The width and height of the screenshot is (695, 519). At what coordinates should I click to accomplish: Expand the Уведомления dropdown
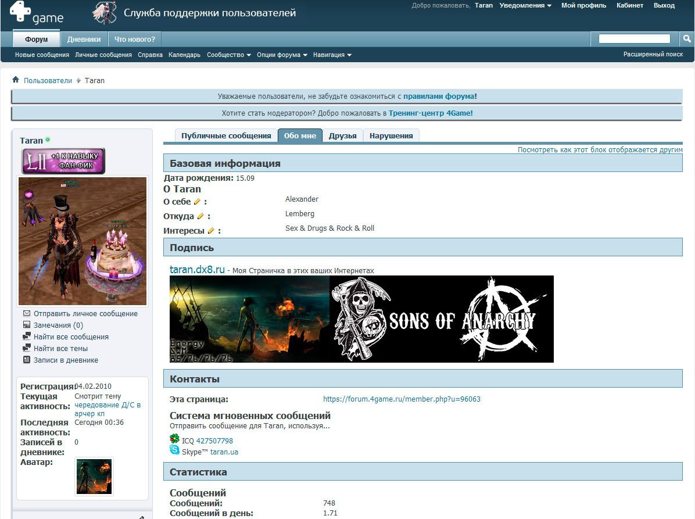coord(525,5)
